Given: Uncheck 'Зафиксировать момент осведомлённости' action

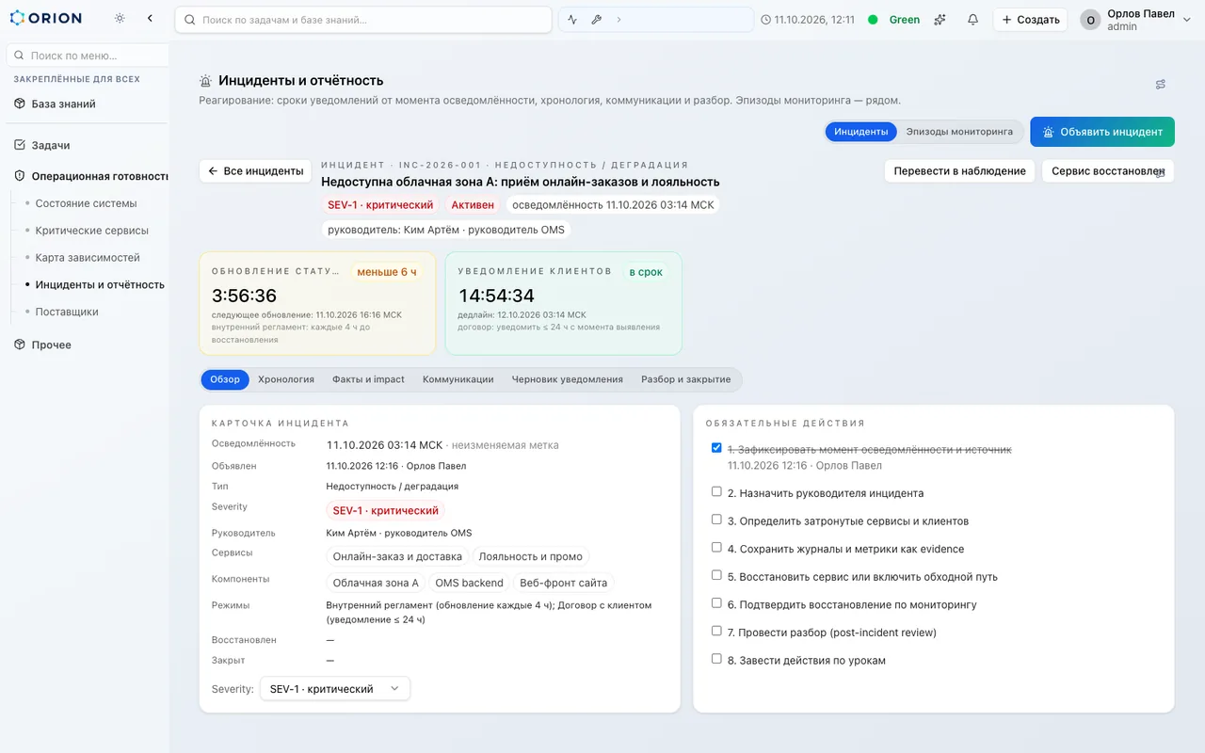Looking at the screenshot, I should pos(717,448).
